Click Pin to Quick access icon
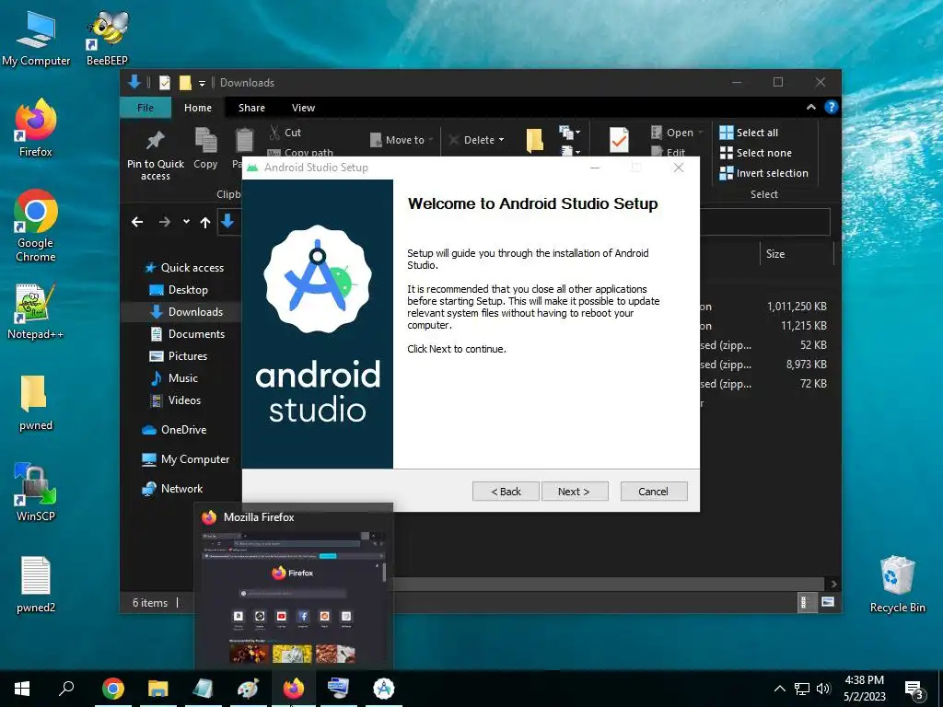The width and height of the screenshot is (943, 707). click(x=155, y=141)
